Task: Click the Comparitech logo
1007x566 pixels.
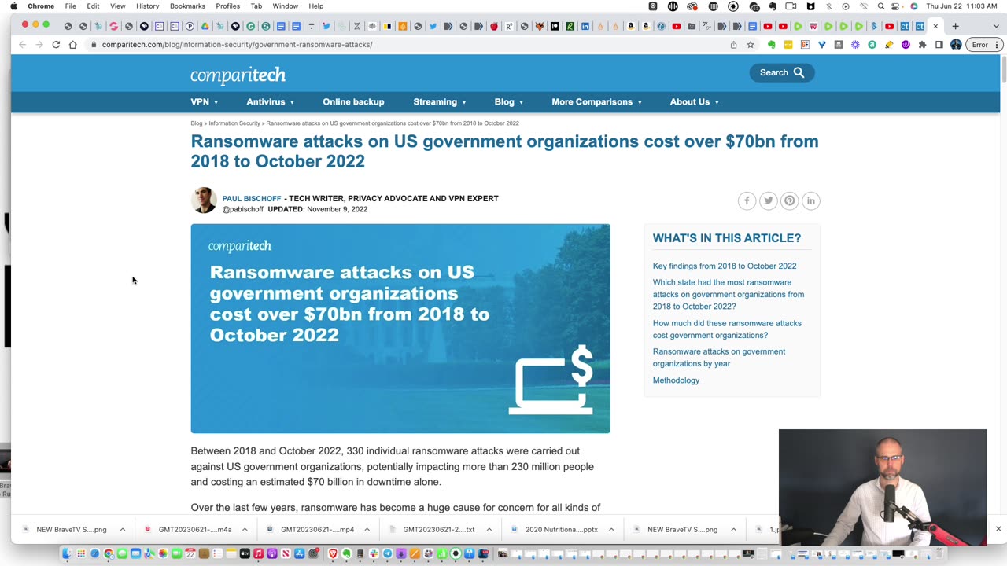Action: tap(238, 75)
